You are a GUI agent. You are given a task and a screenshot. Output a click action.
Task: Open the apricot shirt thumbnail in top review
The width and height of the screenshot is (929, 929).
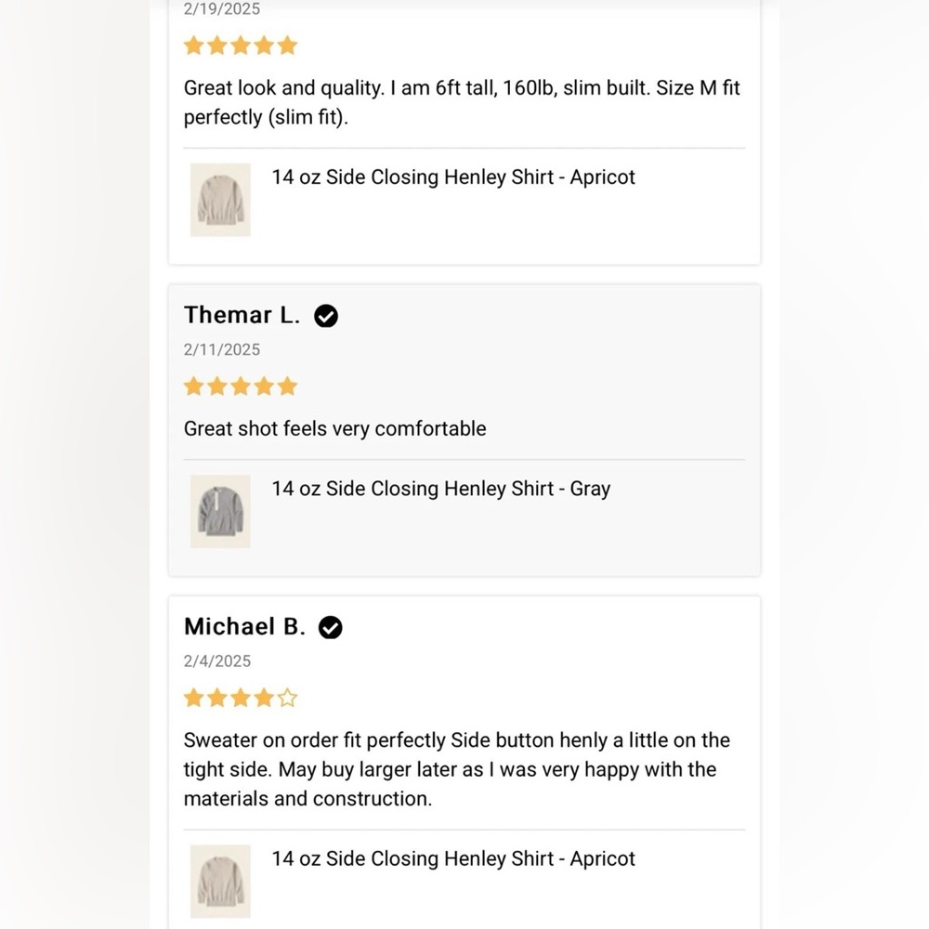pos(220,200)
